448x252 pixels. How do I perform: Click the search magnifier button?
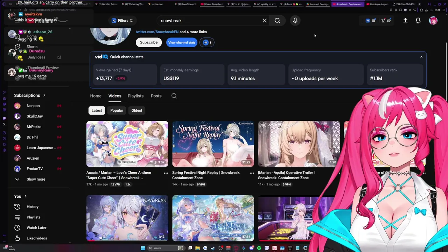click(x=277, y=21)
